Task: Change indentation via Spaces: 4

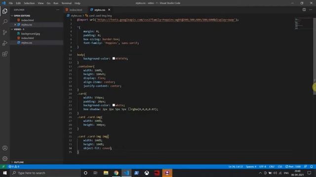Action: pos(251,167)
